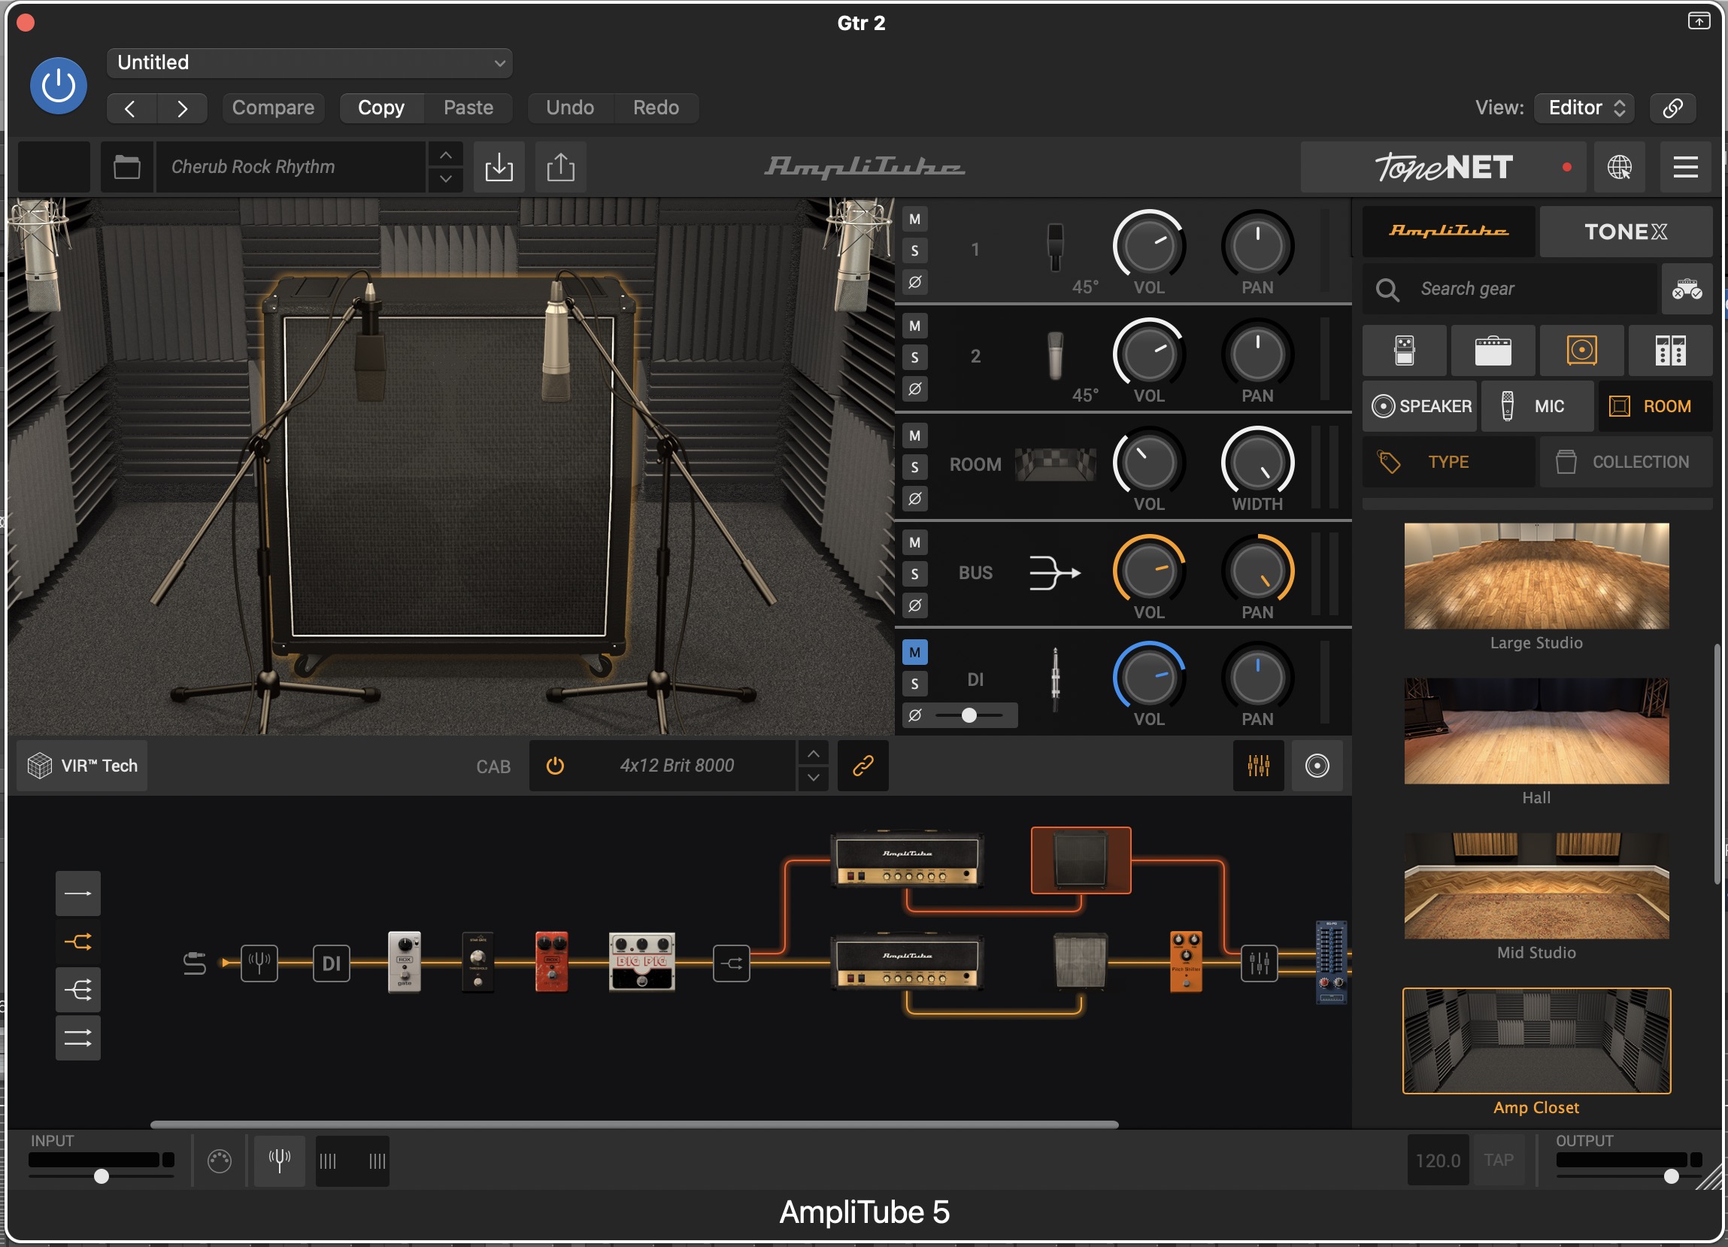Select the SPEAKER tab
Viewport: 1728px width, 1247px height.
[1421, 406]
